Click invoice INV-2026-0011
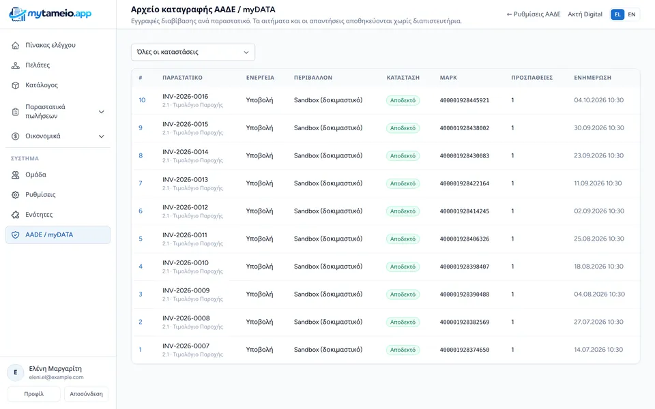655x409 pixels. [185, 235]
